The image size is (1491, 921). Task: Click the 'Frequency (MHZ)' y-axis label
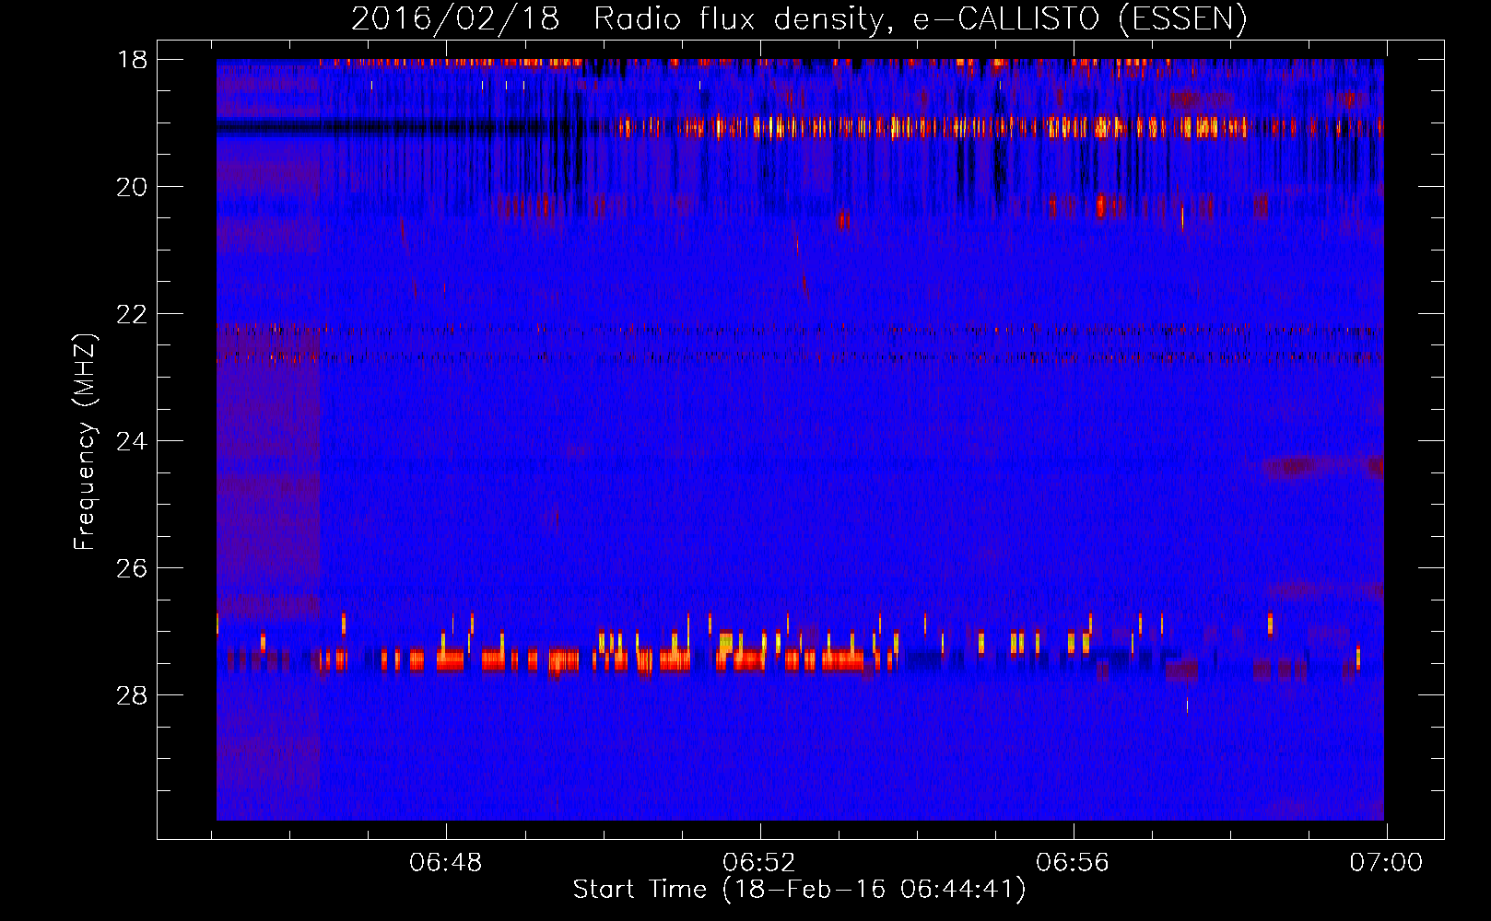click(85, 442)
